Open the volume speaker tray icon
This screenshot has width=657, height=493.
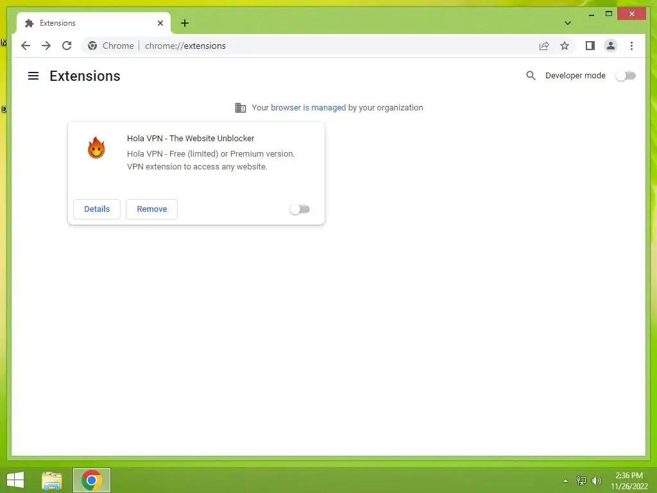(596, 481)
